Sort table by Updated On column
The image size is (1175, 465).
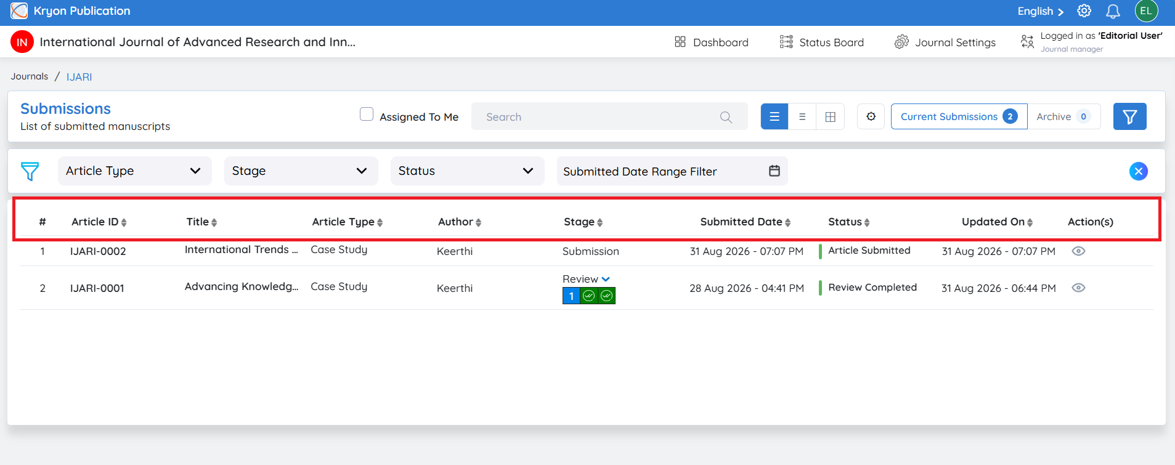point(998,222)
